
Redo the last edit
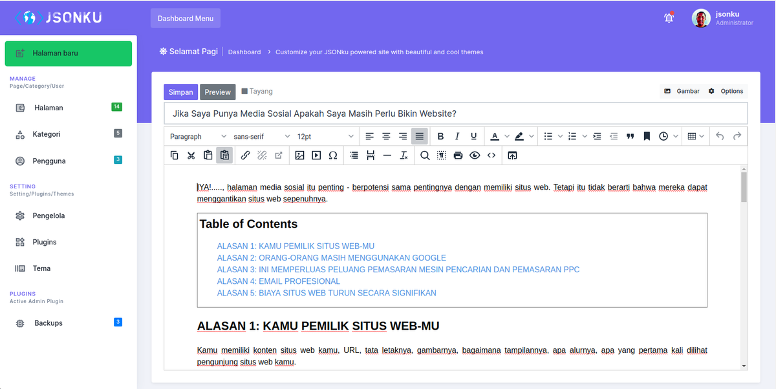(x=737, y=136)
